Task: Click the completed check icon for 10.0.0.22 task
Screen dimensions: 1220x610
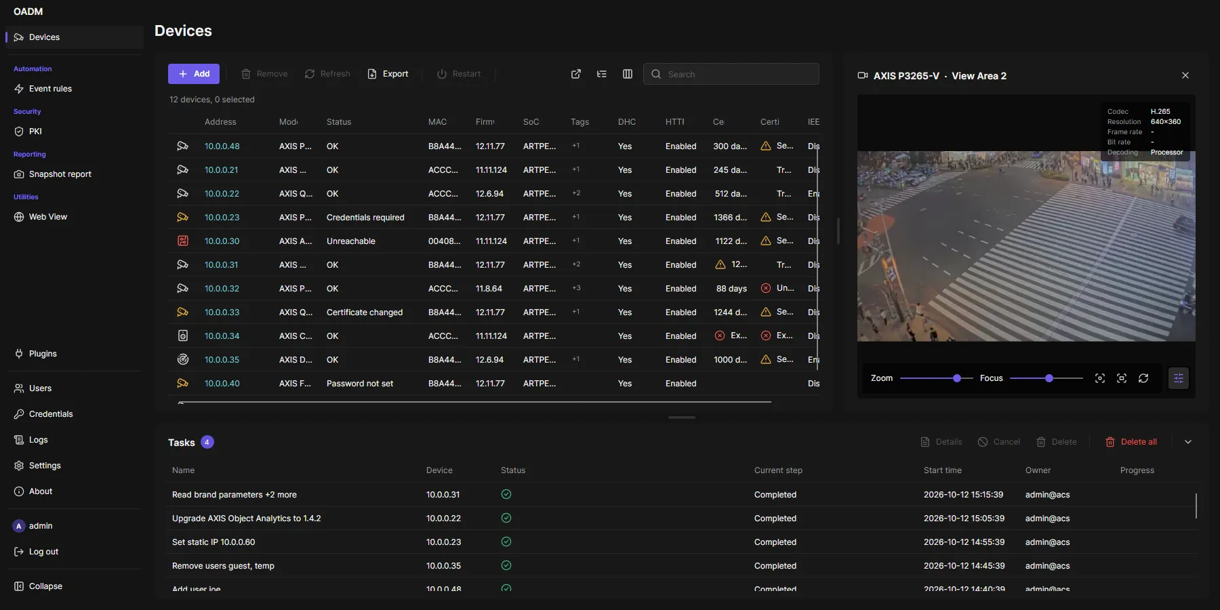Action: 506,518
